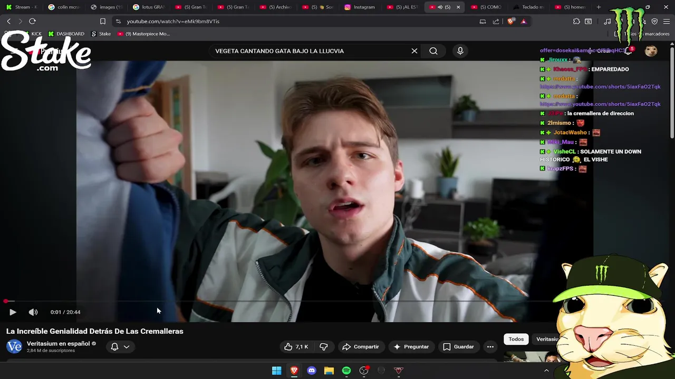Image resolution: width=675 pixels, height=379 pixels.
Task: Click the video title La Increíble Genialidad
Action: (95, 331)
